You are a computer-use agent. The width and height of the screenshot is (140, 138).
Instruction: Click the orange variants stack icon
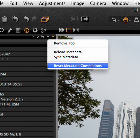click(x=45, y=19)
